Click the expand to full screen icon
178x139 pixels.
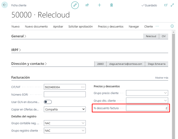[x=172, y=5]
